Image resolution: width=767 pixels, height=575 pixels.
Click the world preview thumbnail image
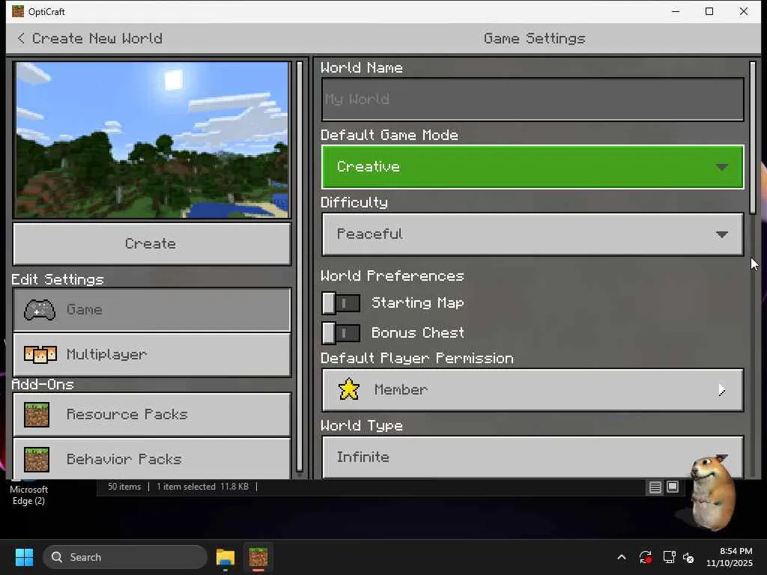tap(152, 140)
